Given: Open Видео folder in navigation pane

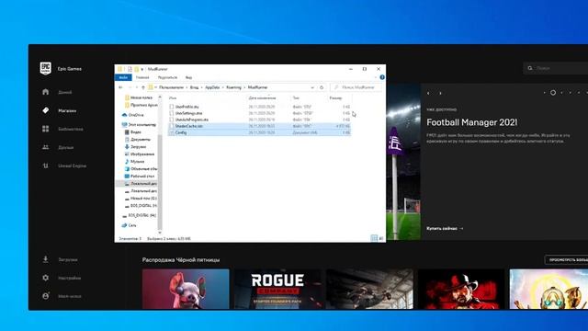Looking at the screenshot, I should click(x=132, y=132).
